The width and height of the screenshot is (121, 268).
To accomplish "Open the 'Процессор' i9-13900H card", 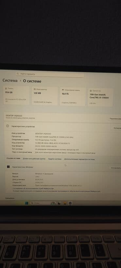I will [100, 97].
